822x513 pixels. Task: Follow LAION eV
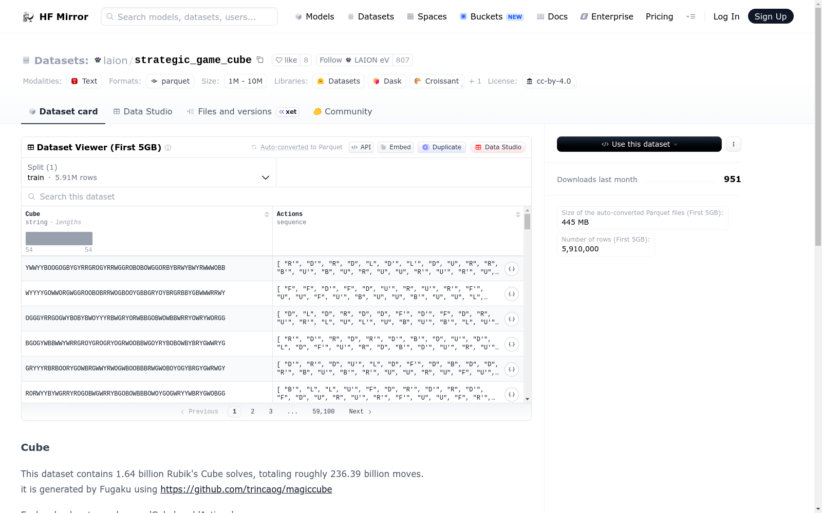tap(354, 60)
